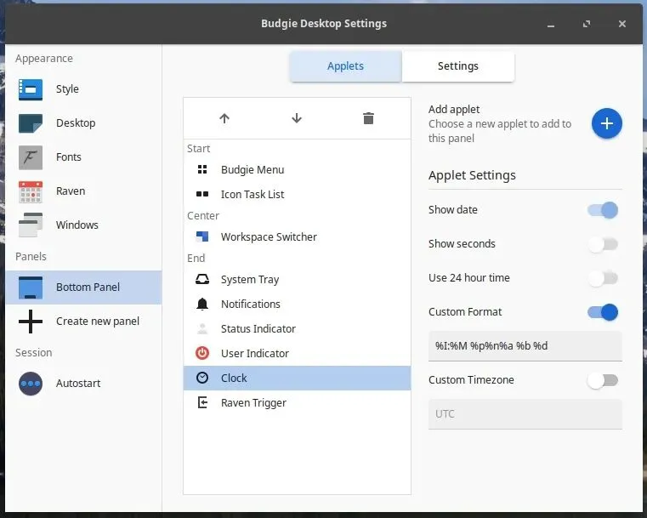Click the custom format text field
The width and height of the screenshot is (647, 518).
525,346
